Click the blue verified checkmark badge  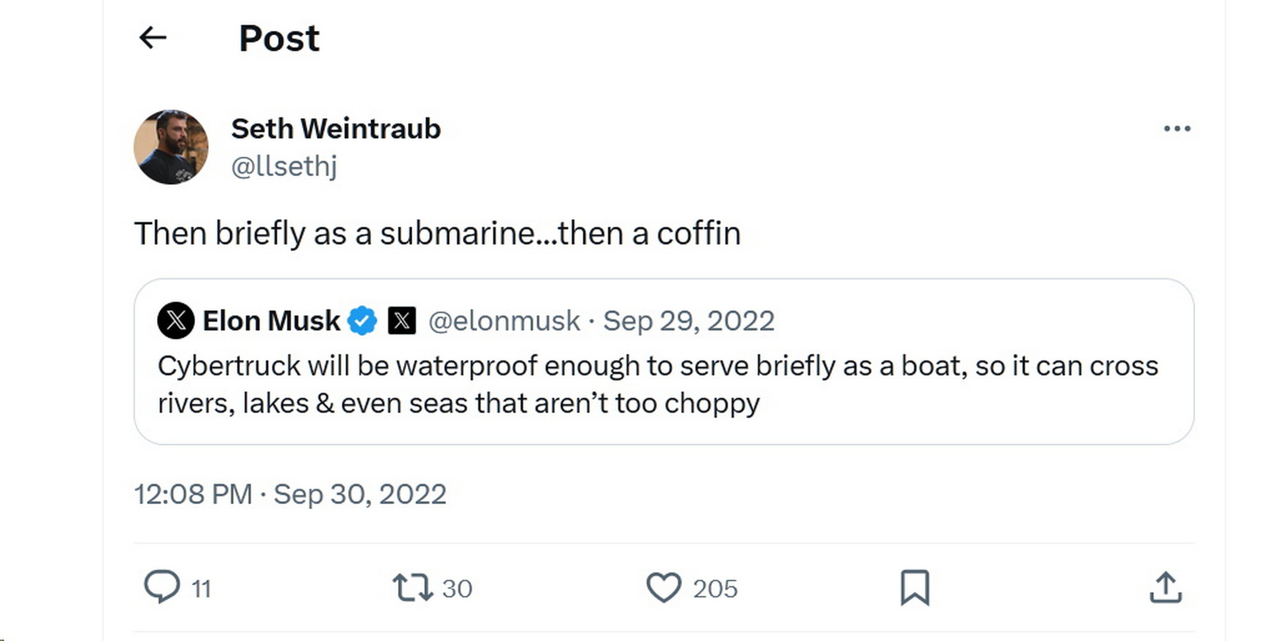362,320
